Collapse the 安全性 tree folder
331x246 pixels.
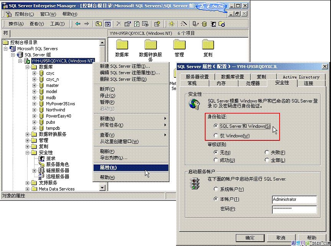[27, 153]
